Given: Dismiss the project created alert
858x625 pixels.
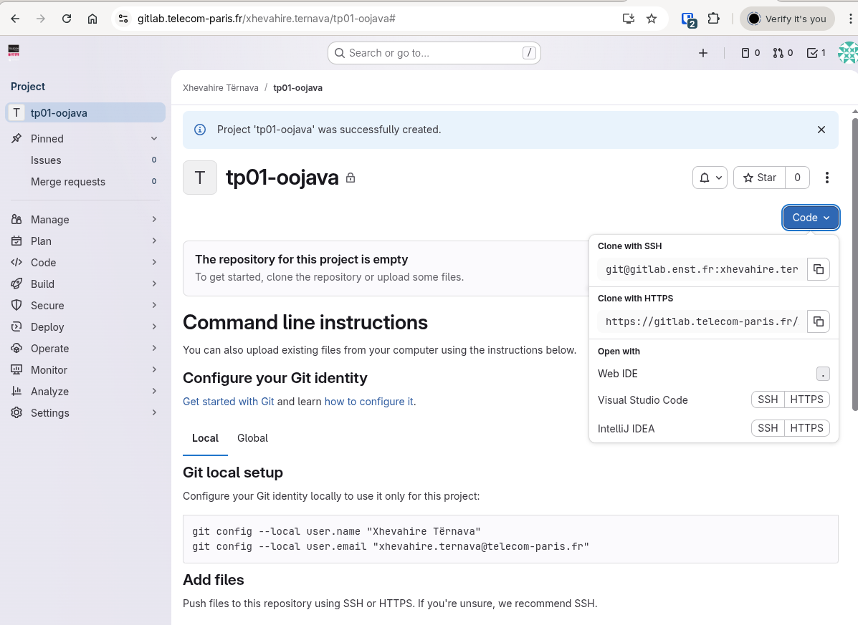Looking at the screenshot, I should tap(821, 130).
